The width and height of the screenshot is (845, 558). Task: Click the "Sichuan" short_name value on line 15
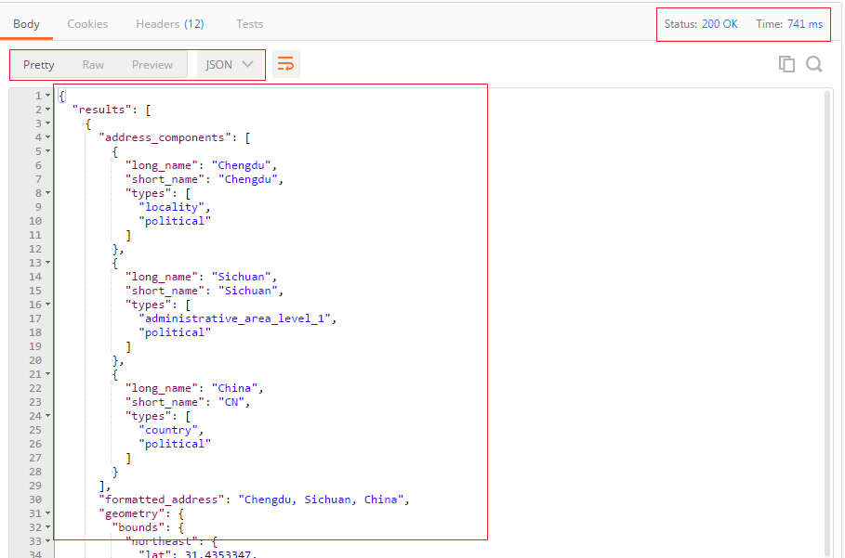pos(248,291)
